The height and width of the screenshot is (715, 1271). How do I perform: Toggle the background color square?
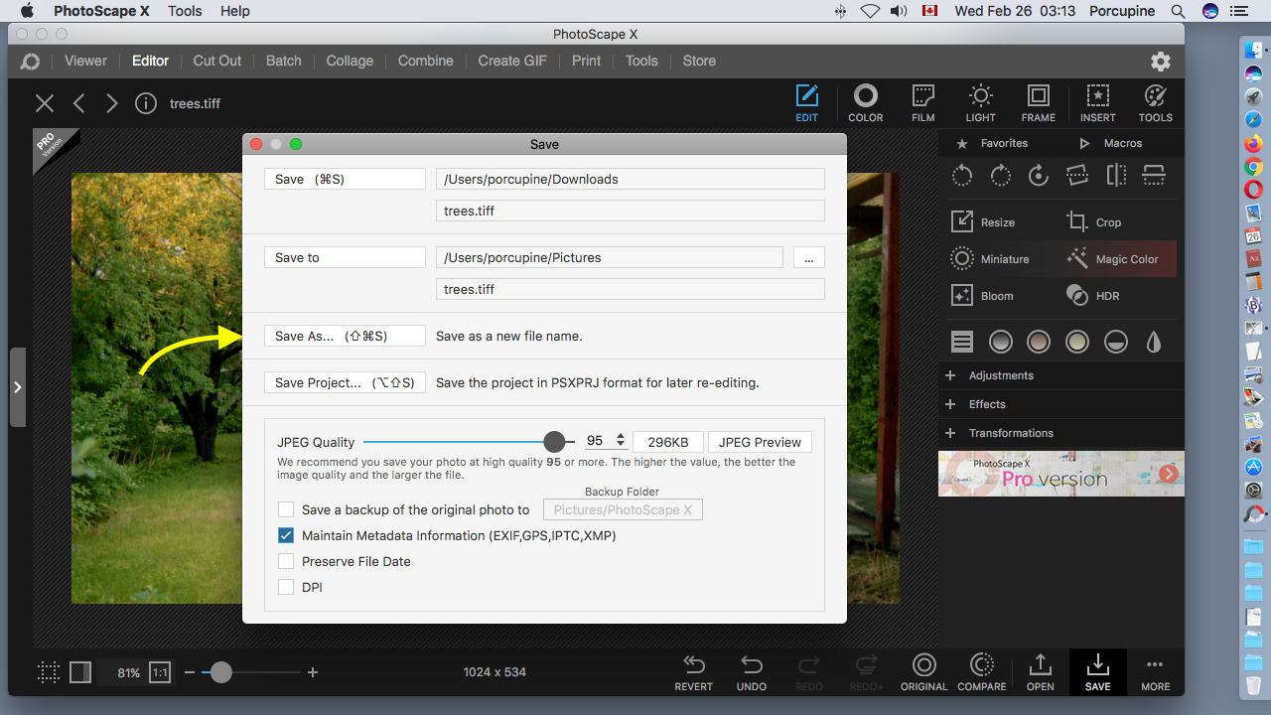(80, 672)
